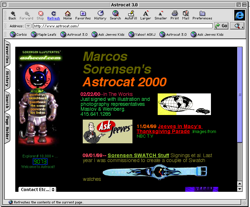
Task: Stop loading with the Stop icon
Action: 40,13
